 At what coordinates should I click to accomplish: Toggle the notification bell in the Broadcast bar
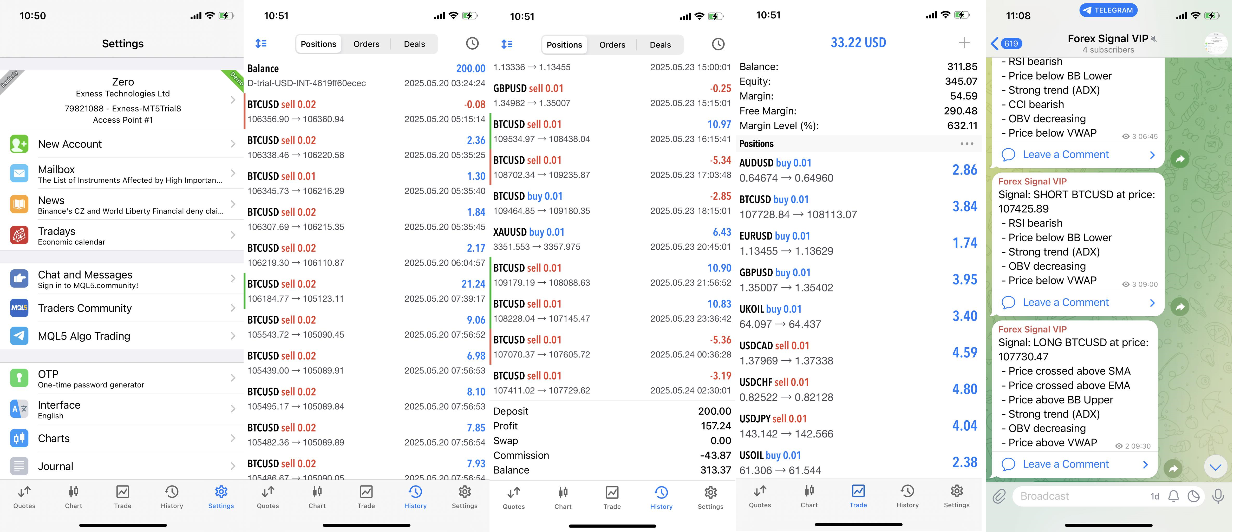1173,496
